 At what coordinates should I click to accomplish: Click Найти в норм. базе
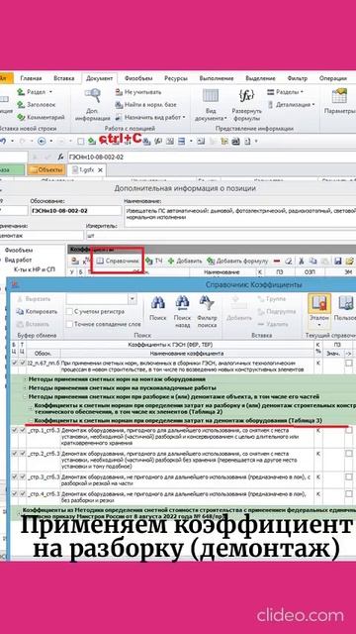145,105
